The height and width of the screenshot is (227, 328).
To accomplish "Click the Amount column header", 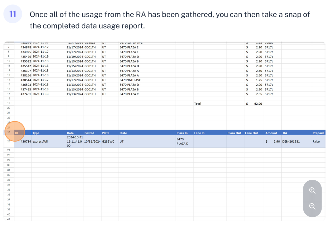I will coord(271,133).
